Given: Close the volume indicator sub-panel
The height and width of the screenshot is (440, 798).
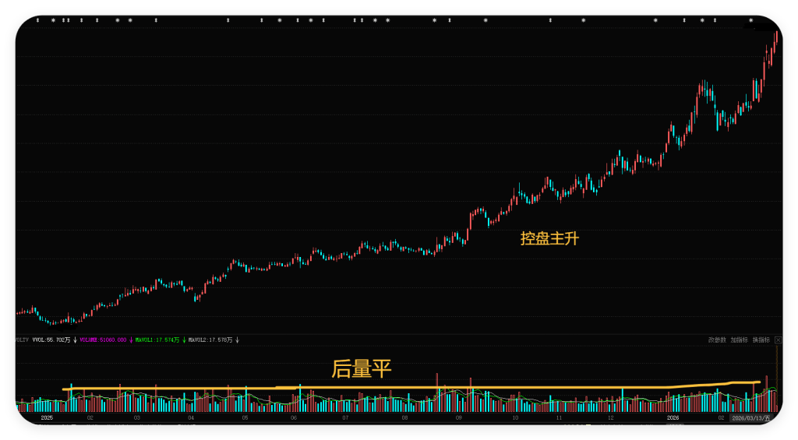Looking at the screenshot, I should [778, 340].
